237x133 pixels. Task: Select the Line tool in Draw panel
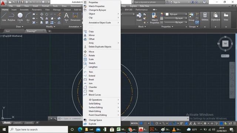4,17
